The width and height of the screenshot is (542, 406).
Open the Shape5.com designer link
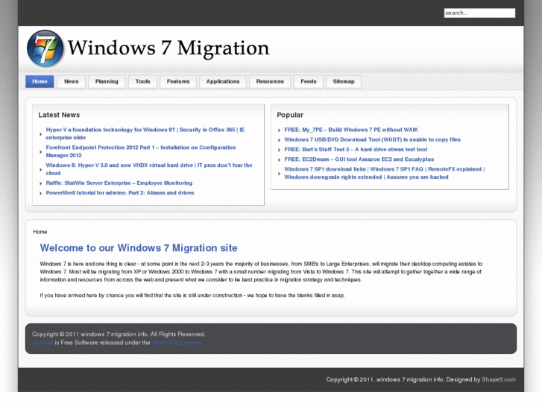pos(499,380)
